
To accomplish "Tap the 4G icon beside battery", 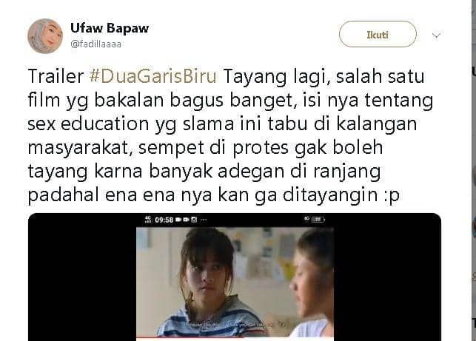I will [x=307, y=218].
